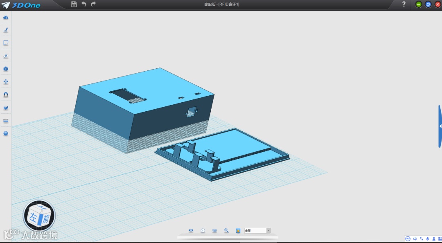Activate the magnet snap tool

click(x=6, y=95)
